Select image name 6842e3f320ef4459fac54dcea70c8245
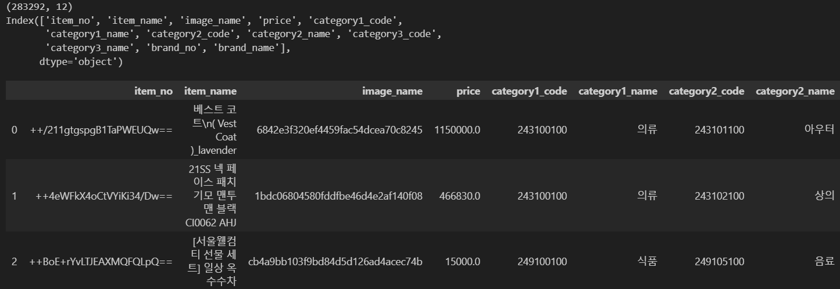Viewport: 840px width, 289px height. [x=339, y=130]
